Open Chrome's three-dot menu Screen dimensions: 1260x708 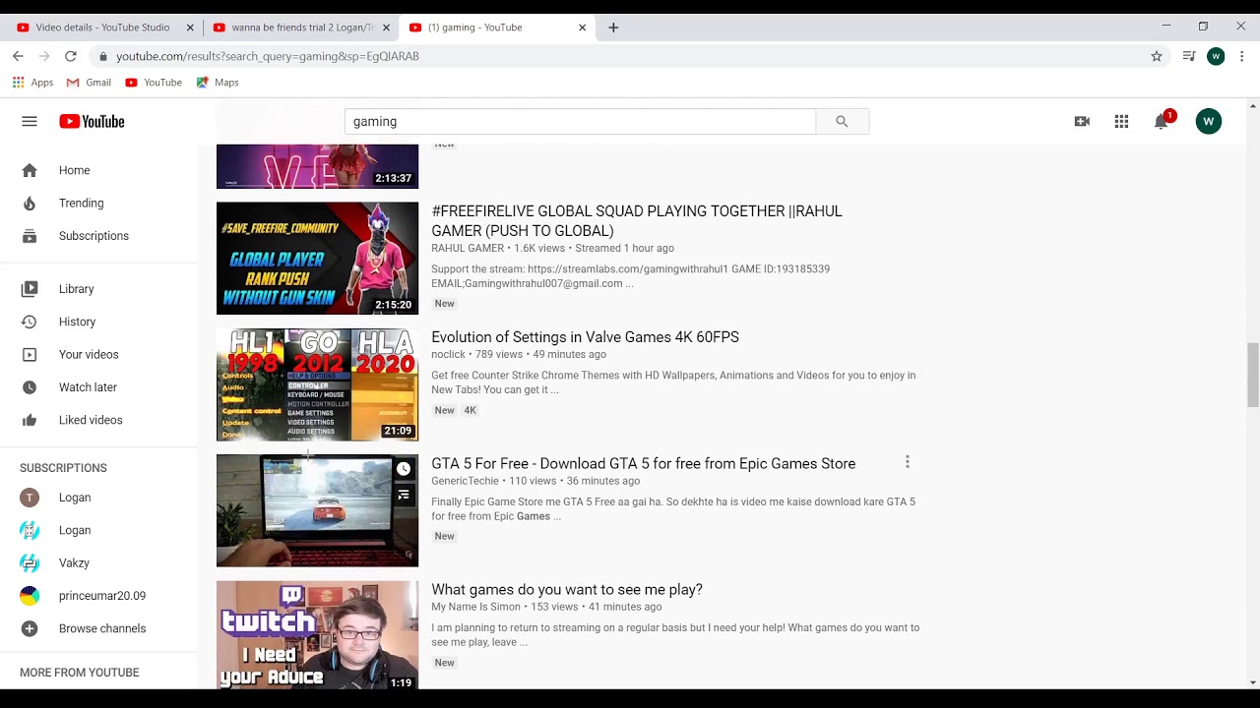1242,56
